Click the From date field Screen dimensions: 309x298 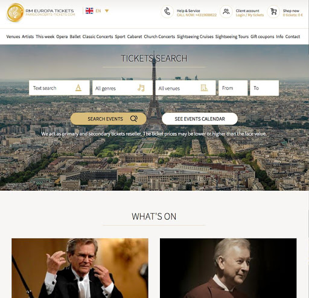point(233,88)
